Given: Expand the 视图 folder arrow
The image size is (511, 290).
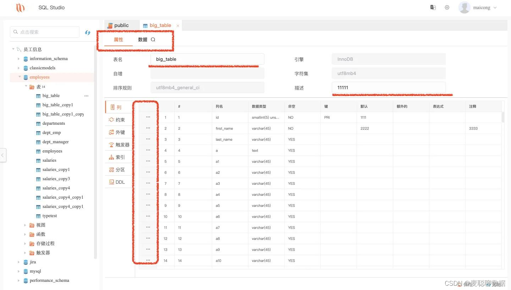Looking at the screenshot, I should (25, 225).
